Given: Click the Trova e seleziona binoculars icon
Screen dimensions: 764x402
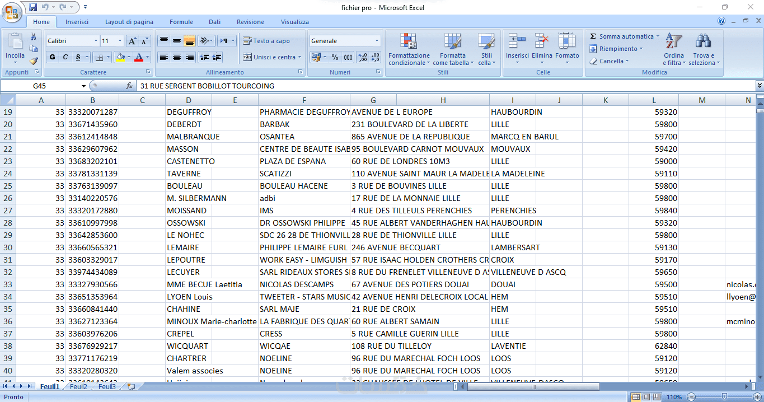Looking at the screenshot, I should tap(703, 41).
